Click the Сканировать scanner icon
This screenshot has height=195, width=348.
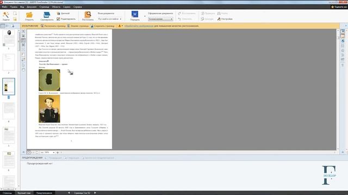pyautogui.click(x=47, y=16)
